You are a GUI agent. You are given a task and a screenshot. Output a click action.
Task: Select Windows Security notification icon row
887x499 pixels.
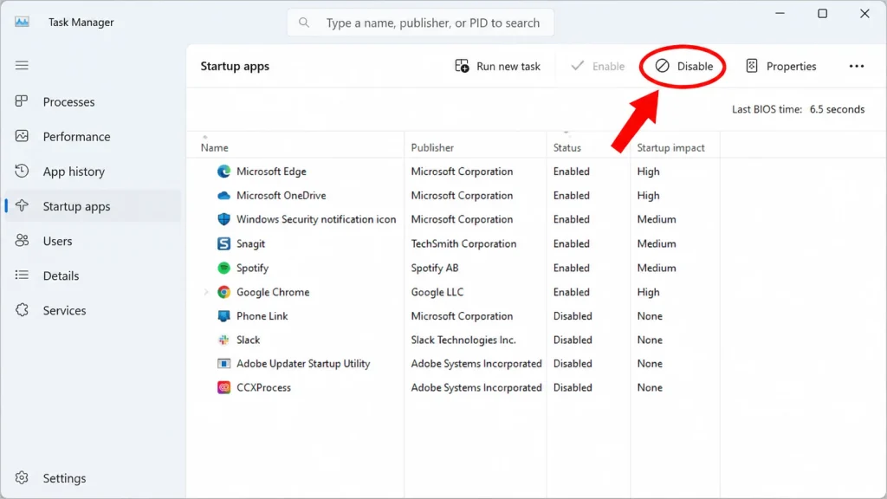(x=316, y=219)
